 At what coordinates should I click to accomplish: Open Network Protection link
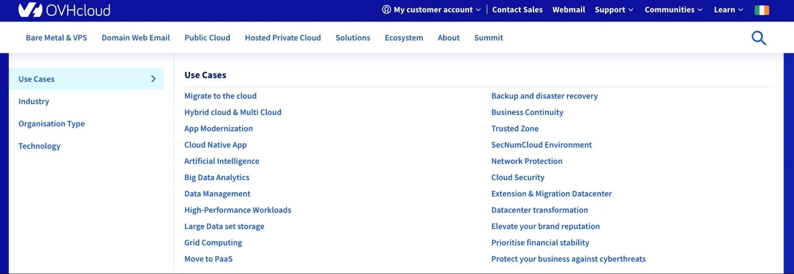click(x=527, y=161)
